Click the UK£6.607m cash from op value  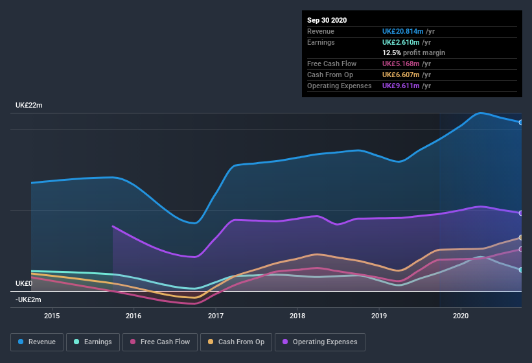click(x=401, y=75)
